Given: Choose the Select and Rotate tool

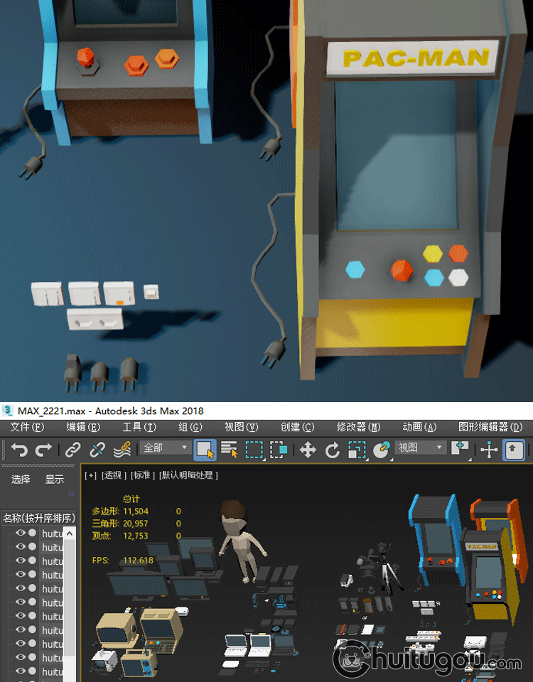Looking at the screenshot, I should tap(332, 450).
